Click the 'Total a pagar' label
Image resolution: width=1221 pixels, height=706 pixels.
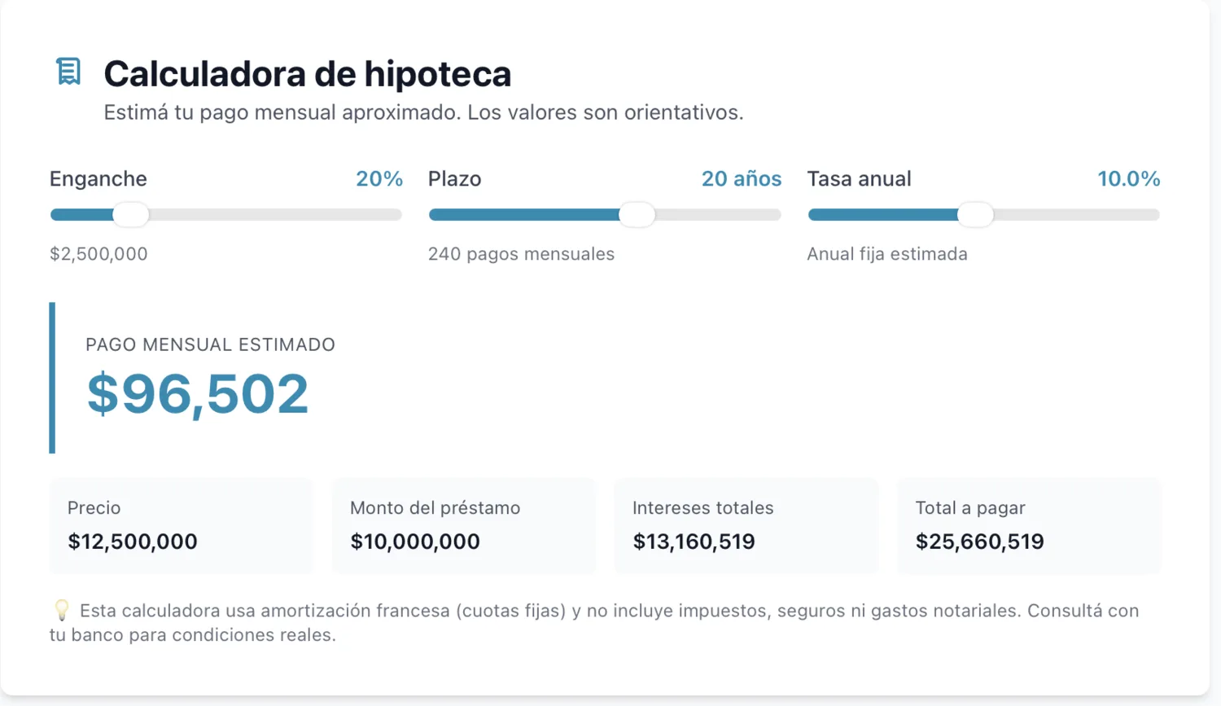click(970, 508)
